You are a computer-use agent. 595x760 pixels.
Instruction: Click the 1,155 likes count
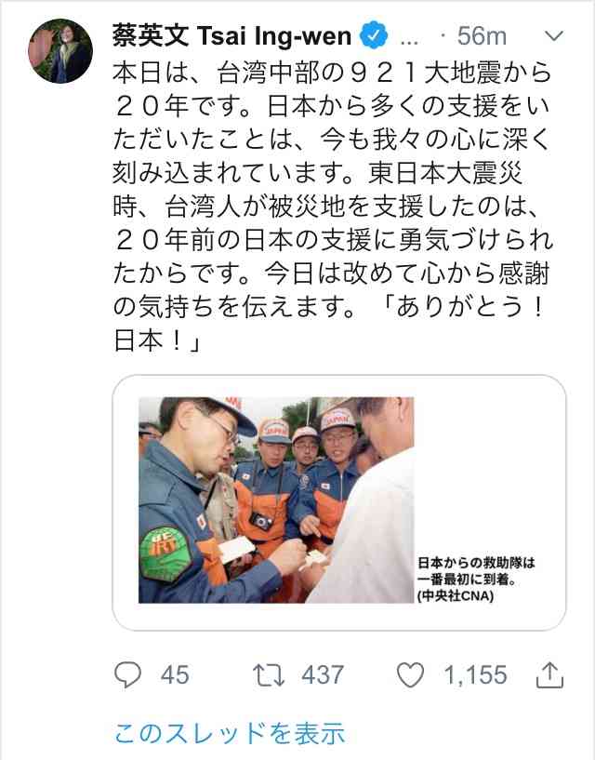[475, 674]
